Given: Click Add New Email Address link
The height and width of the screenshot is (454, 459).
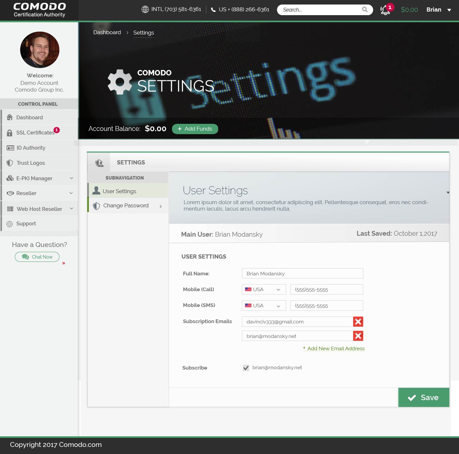Looking at the screenshot, I should click(334, 349).
